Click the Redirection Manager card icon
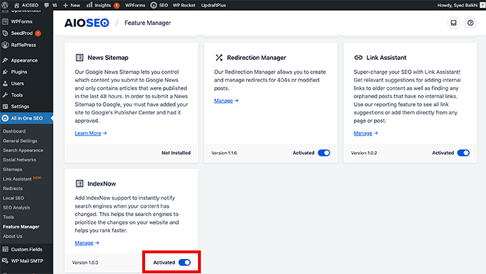The image size is (486, 274). click(x=219, y=58)
